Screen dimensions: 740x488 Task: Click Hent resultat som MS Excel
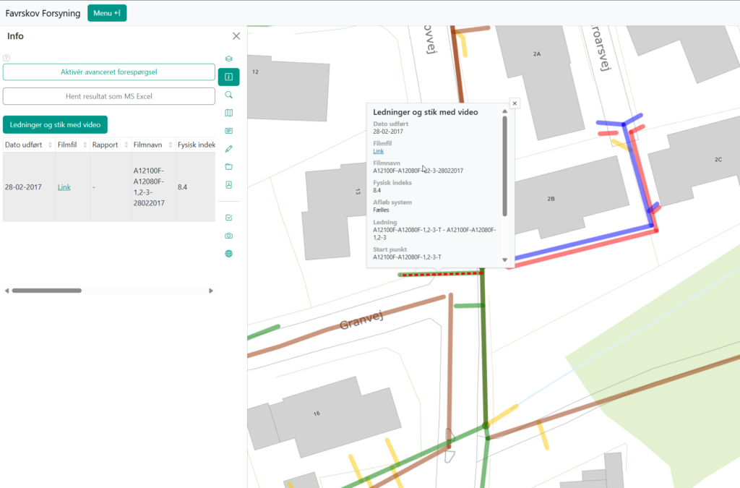[x=109, y=96]
